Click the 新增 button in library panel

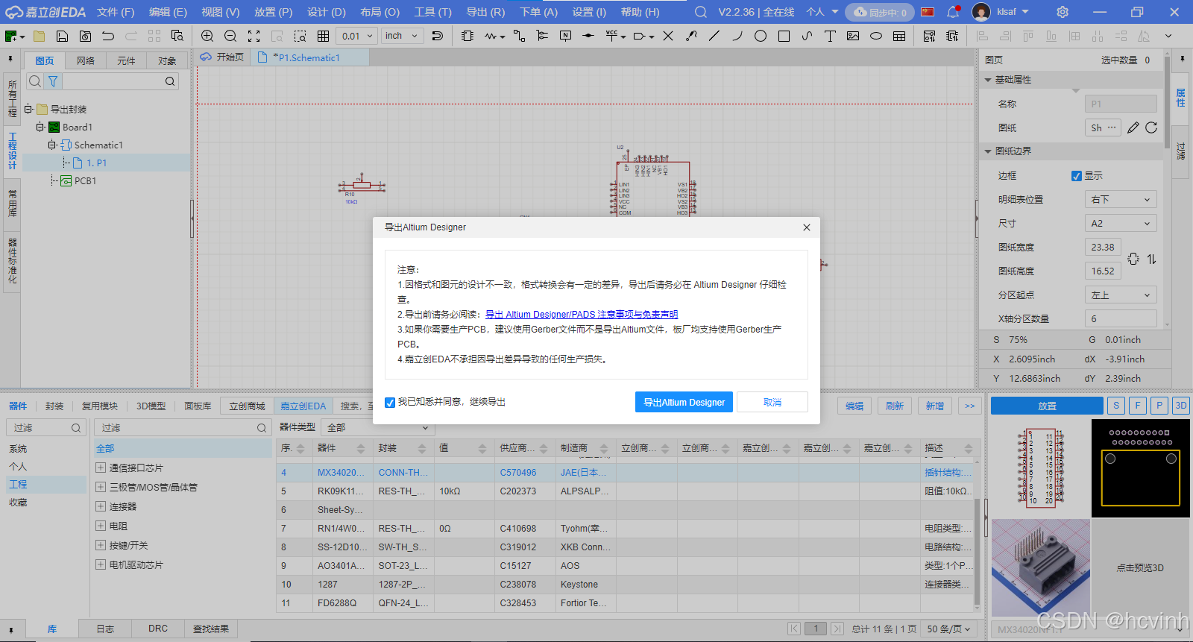point(935,406)
